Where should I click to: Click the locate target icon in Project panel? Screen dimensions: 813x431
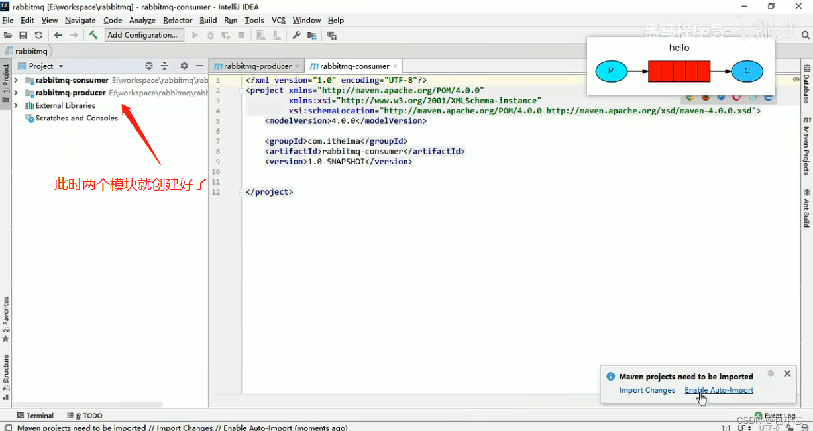pos(149,66)
